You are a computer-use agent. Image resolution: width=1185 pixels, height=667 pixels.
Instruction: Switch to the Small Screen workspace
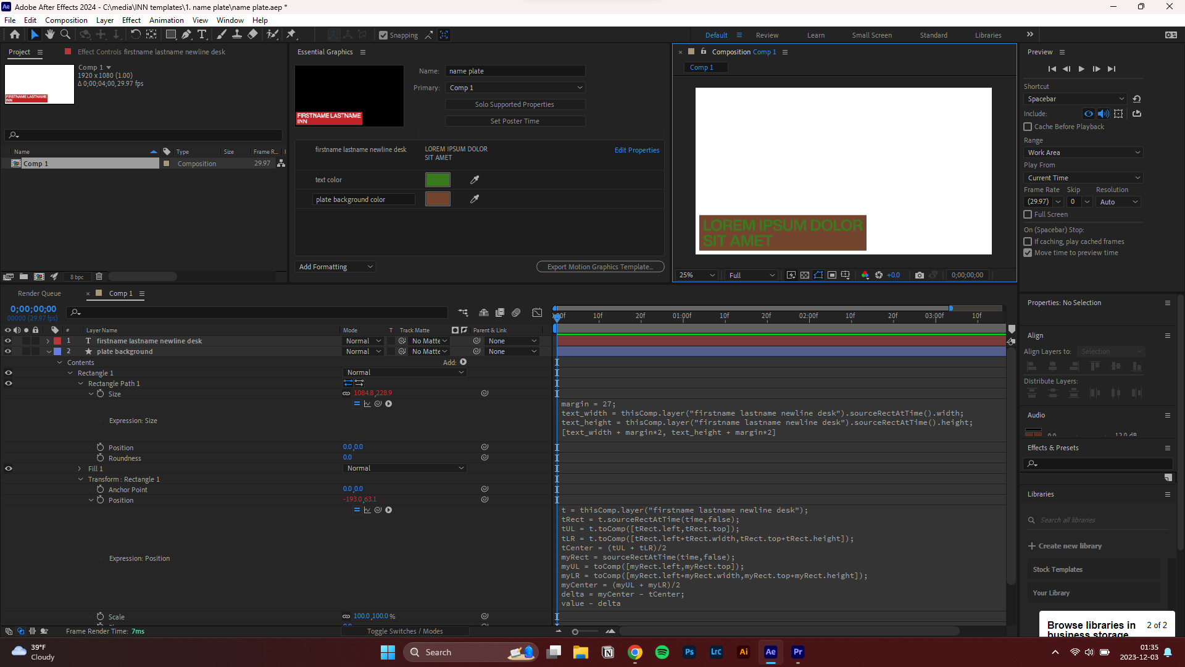[871, 35]
